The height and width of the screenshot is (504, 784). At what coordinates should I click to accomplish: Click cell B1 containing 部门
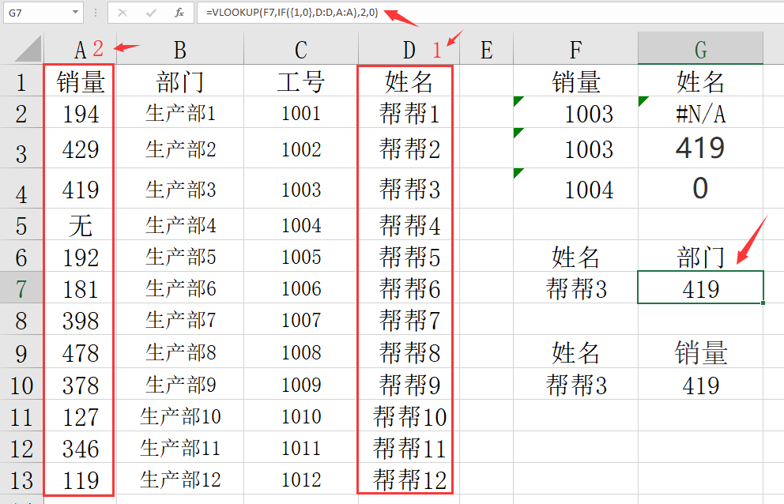click(180, 81)
